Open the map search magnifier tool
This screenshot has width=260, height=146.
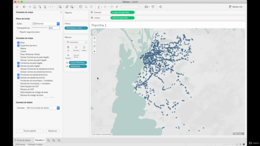pos(95,32)
